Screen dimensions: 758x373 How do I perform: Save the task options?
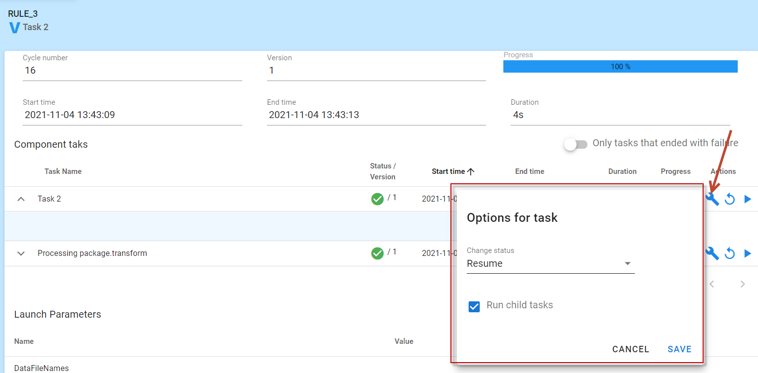pos(679,349)
